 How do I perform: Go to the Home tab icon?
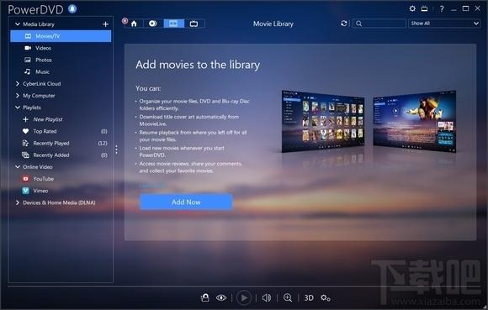(134, 24)
